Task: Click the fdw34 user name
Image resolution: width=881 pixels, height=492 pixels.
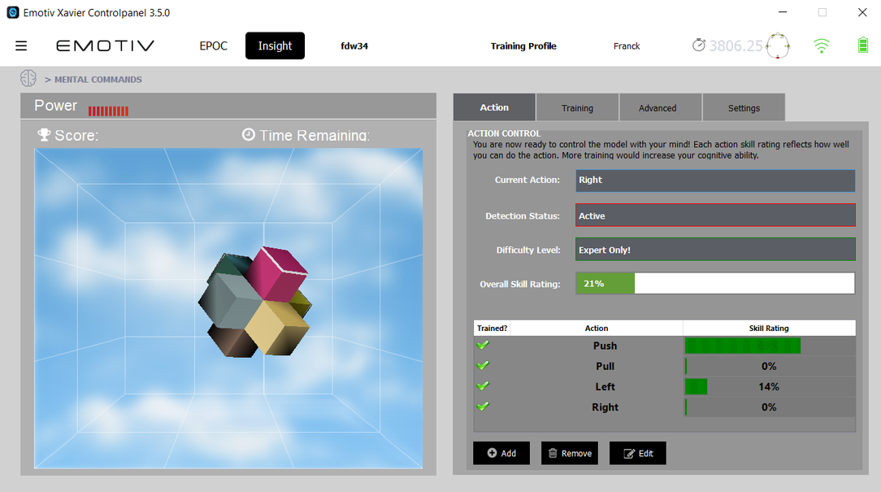Action: (x=354, y=46)
